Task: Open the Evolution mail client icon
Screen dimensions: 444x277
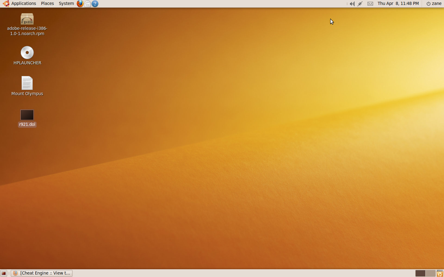Action: pos(87,4)
